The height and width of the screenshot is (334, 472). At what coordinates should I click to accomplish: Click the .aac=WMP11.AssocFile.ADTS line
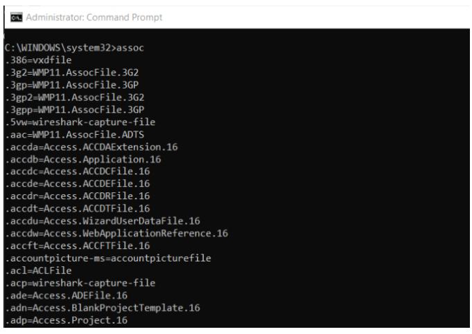pyautogui.click(x=75, y=134)
